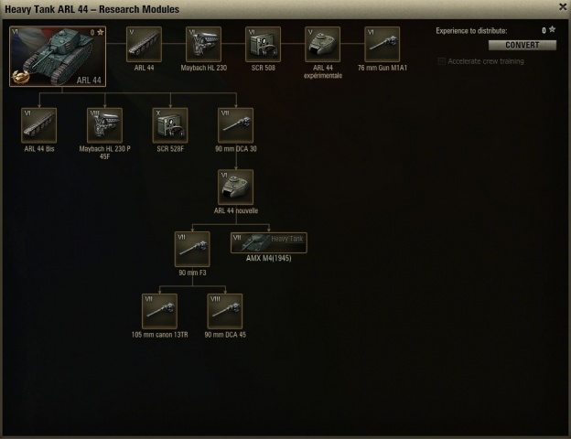Select the ARL 44 heavy tank thumbnail
Viewport: 571px width, 439px height.
point(58,56)
